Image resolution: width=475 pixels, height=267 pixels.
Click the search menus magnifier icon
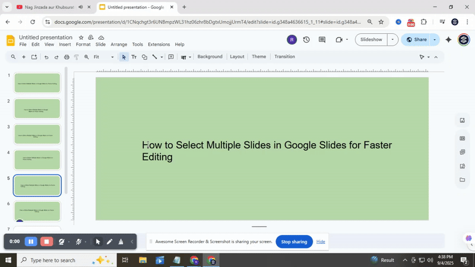[x=13, y=57]
